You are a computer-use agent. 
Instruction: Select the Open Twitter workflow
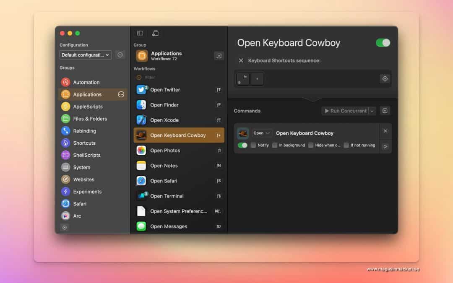179,90
